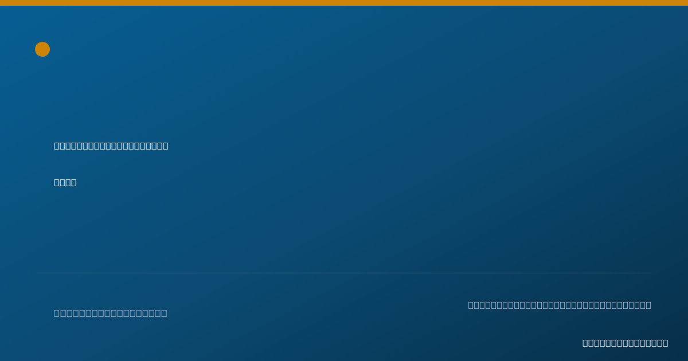Select the orange dot above the headline
Screen dimensions: 688x361
pyautogui.click(x=42, y=49)
